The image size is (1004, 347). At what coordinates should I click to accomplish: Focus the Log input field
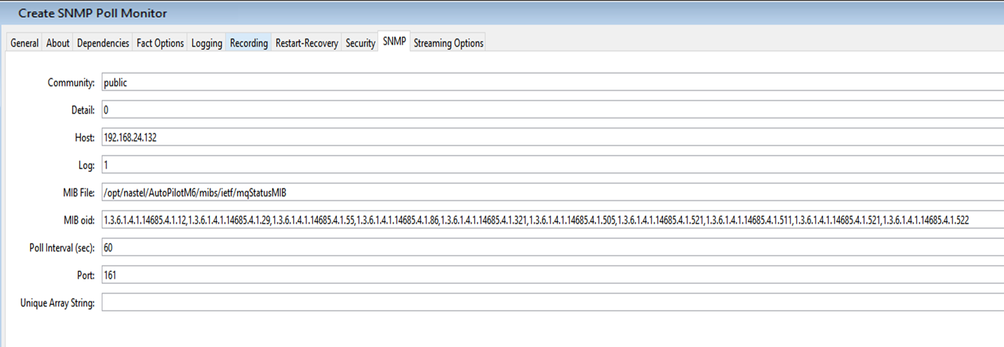[x=553, y=165]
